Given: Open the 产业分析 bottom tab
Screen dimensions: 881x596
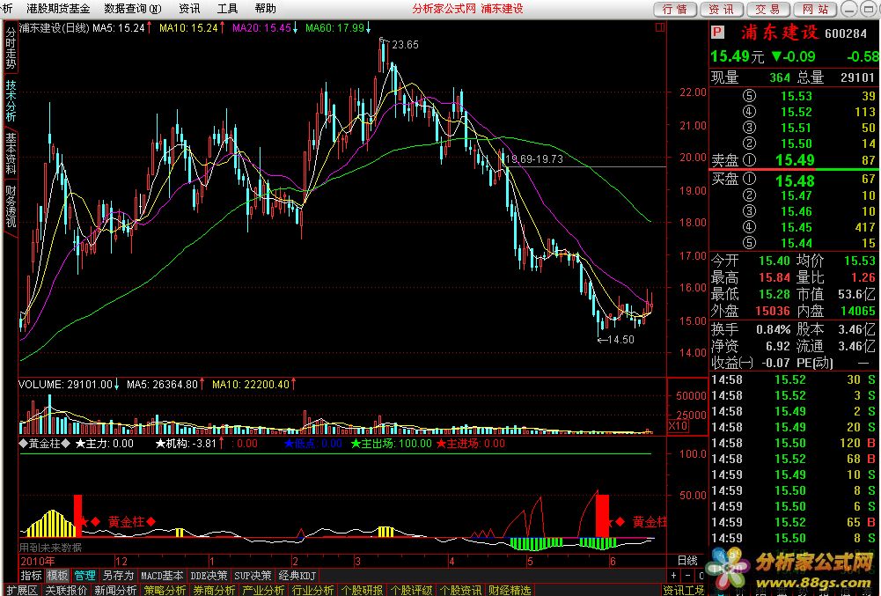Looking at the screenshot, I should (263, 591).
